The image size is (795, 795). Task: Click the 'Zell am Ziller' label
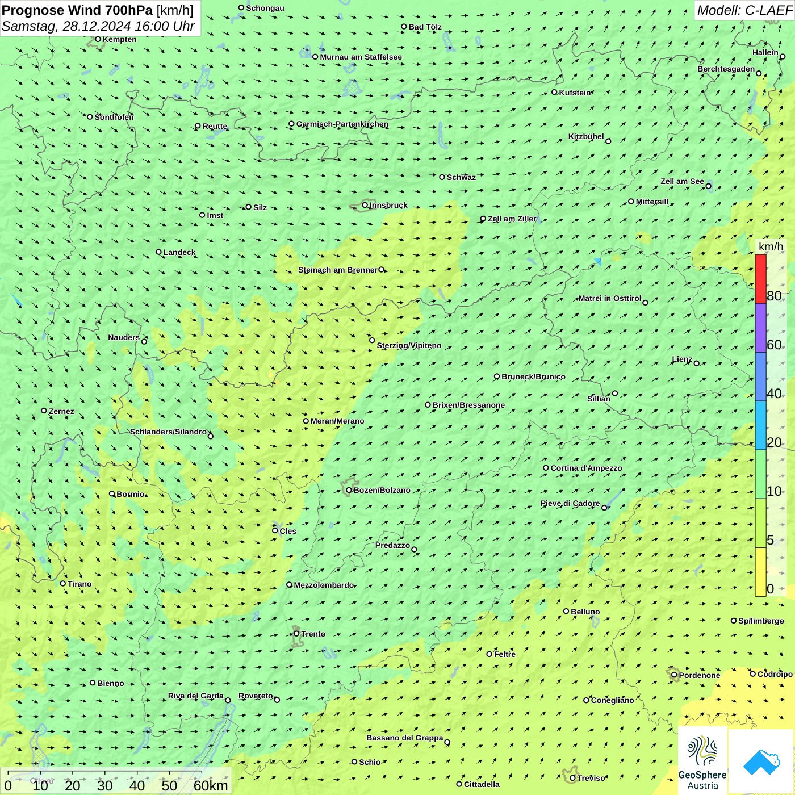click(x=512, y=219)
